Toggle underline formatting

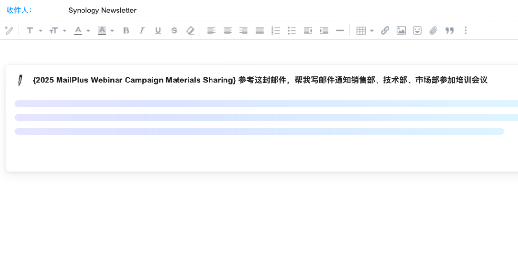pos(158,30)
